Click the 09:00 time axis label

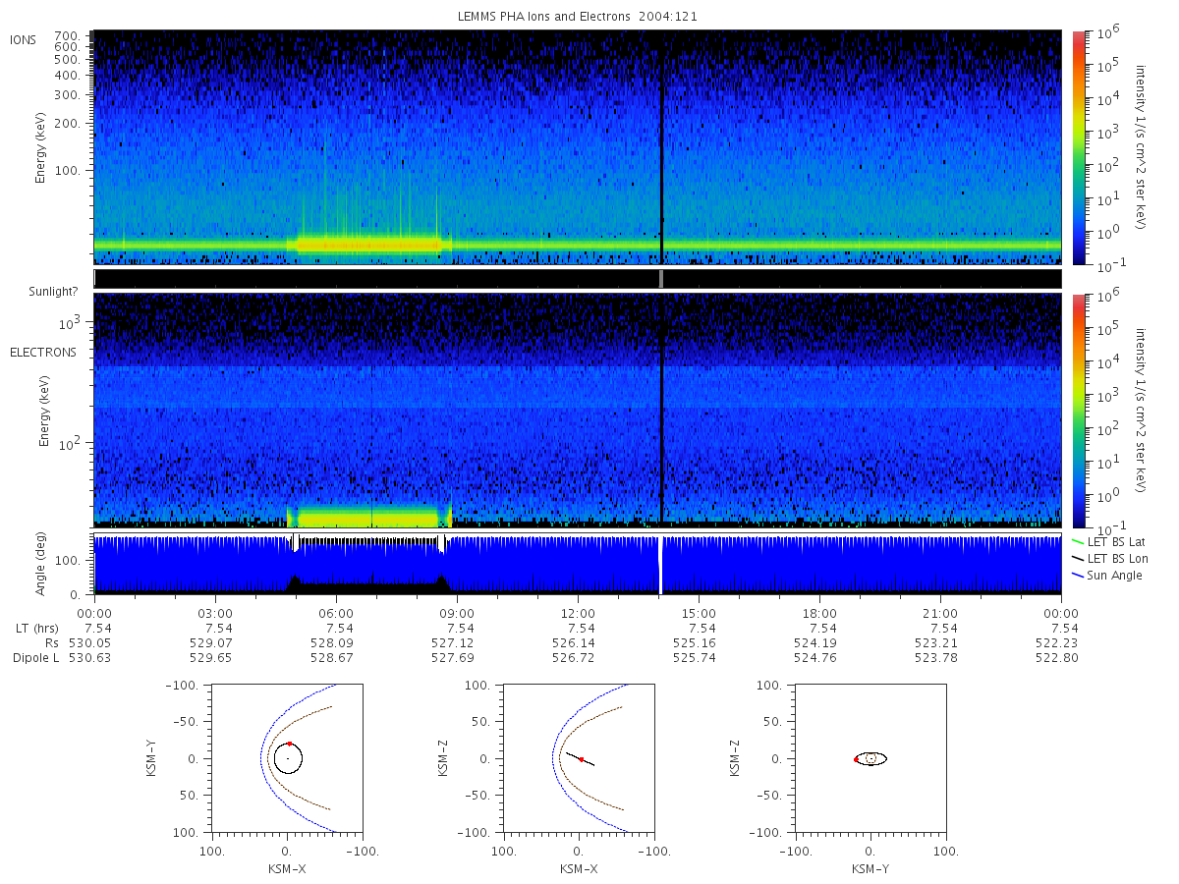coord(458,614)
